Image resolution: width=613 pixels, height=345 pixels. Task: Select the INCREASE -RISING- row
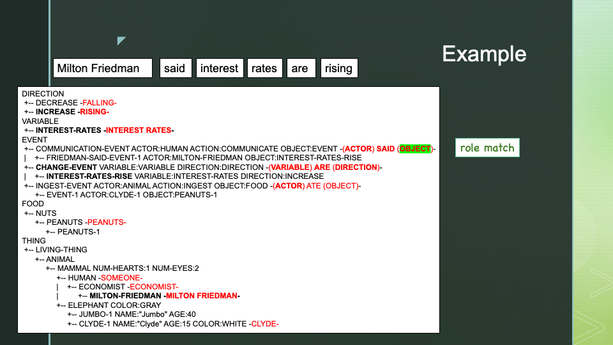pos(66,112)
